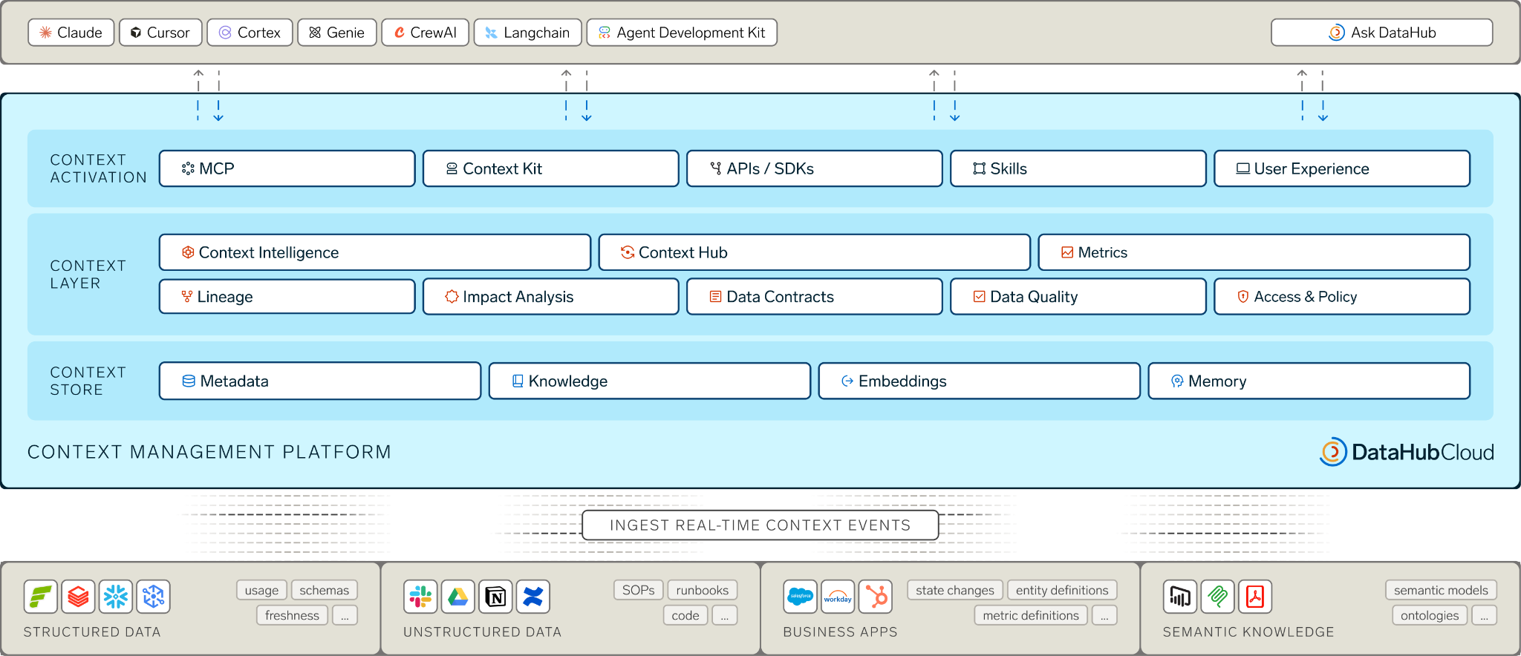The image size is (1521, 656).
Task: Select the SOPs tag
Action: click(639, 590)
